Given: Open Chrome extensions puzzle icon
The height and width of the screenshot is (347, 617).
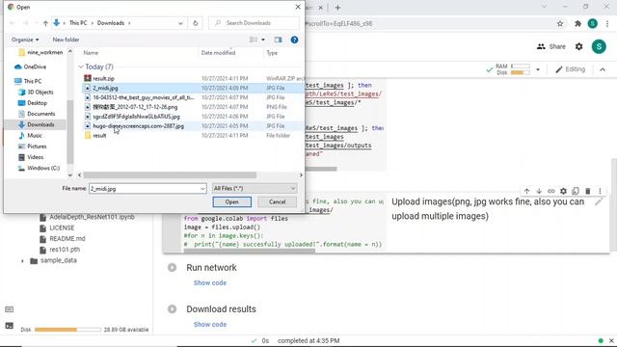Looking at the screenshot, I should tap(577, 23).
